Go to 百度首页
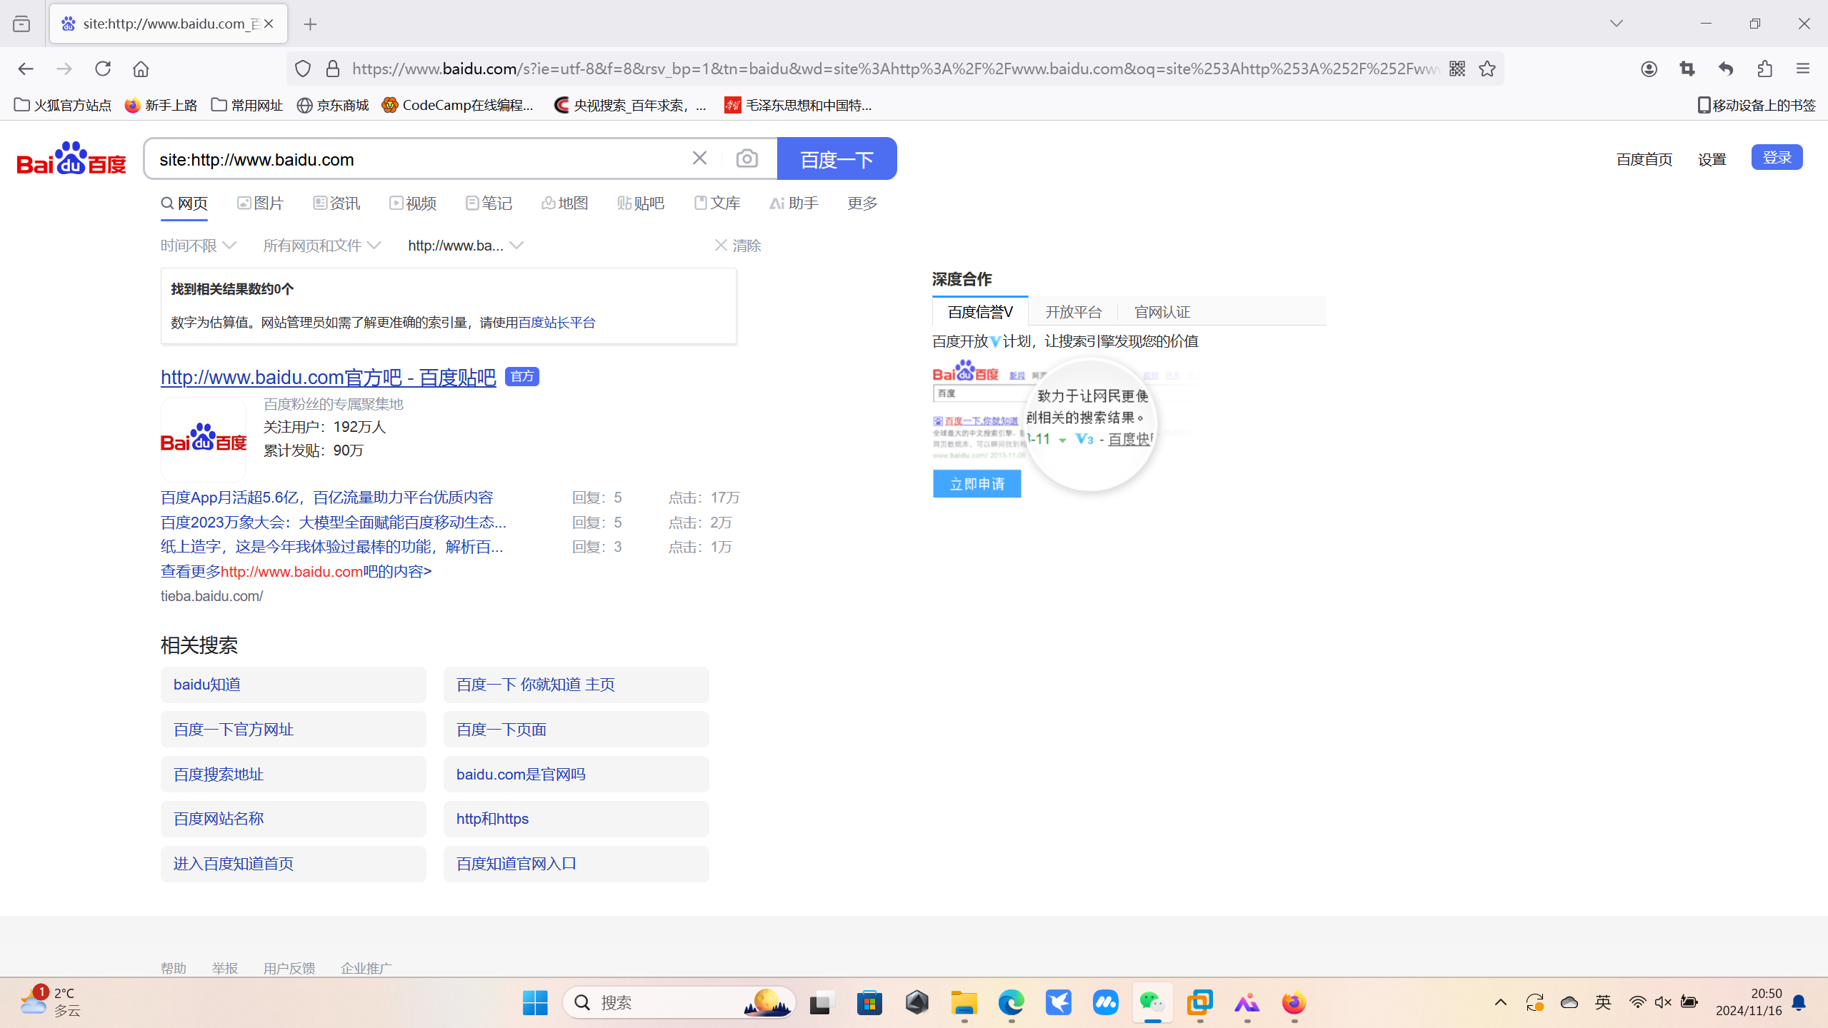 tap(1644, 159)
